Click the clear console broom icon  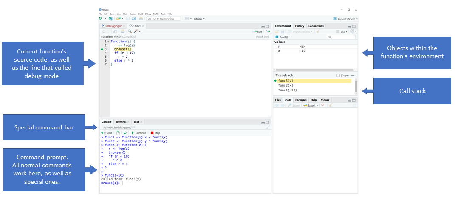click(268, 127)
